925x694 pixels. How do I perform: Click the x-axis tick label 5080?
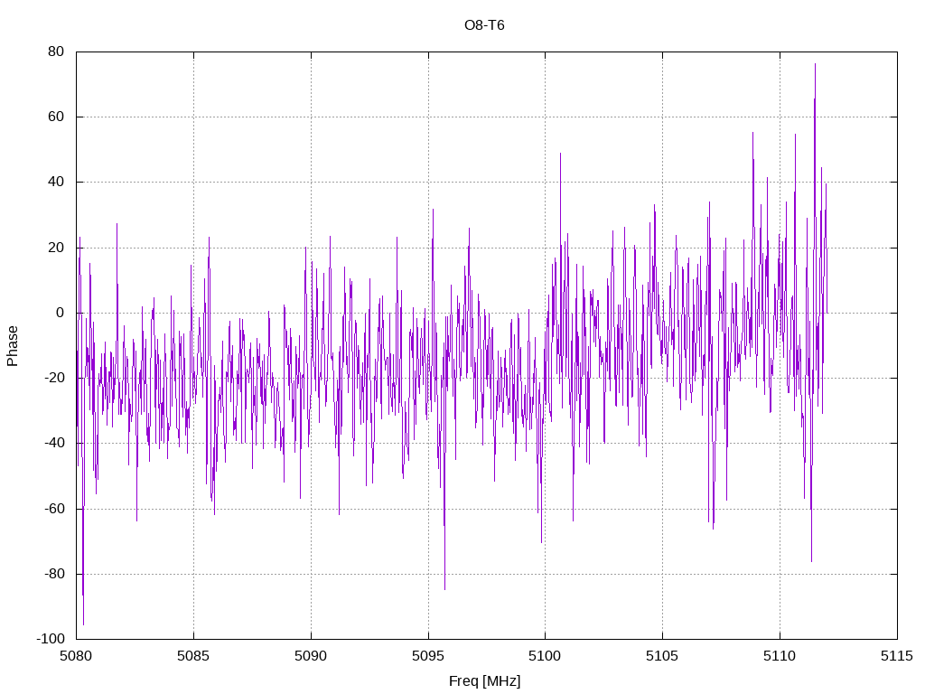pyautogui.click(x=76, y=656)
